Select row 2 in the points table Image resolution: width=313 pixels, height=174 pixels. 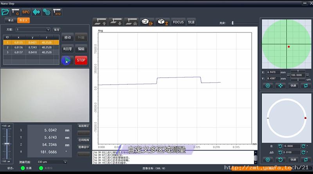point(31,47)
